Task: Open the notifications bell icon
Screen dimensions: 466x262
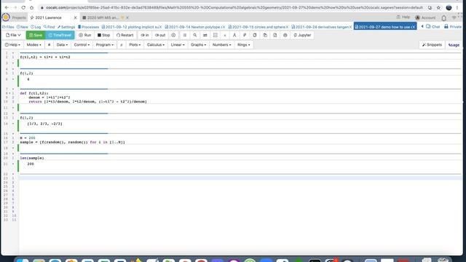Action: coord(443,17)
